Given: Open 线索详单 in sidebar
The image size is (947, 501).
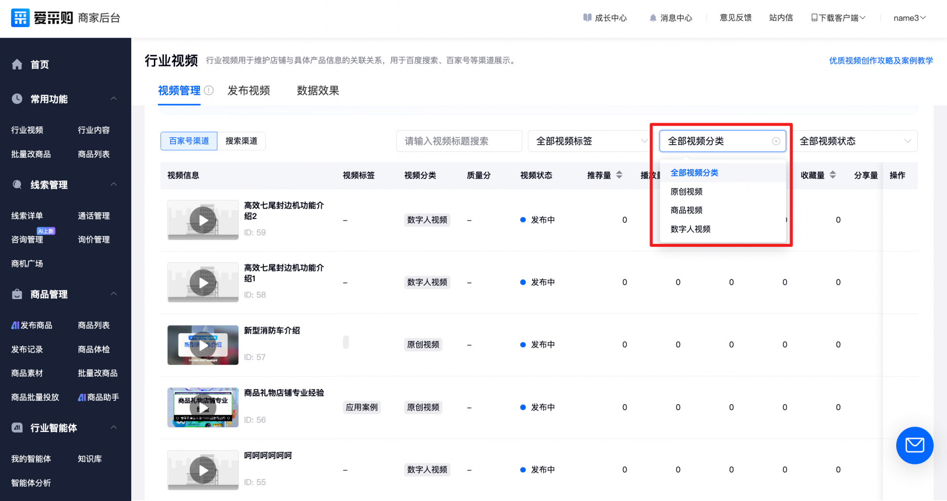Looking at the screenshot, I should [27, 216].
